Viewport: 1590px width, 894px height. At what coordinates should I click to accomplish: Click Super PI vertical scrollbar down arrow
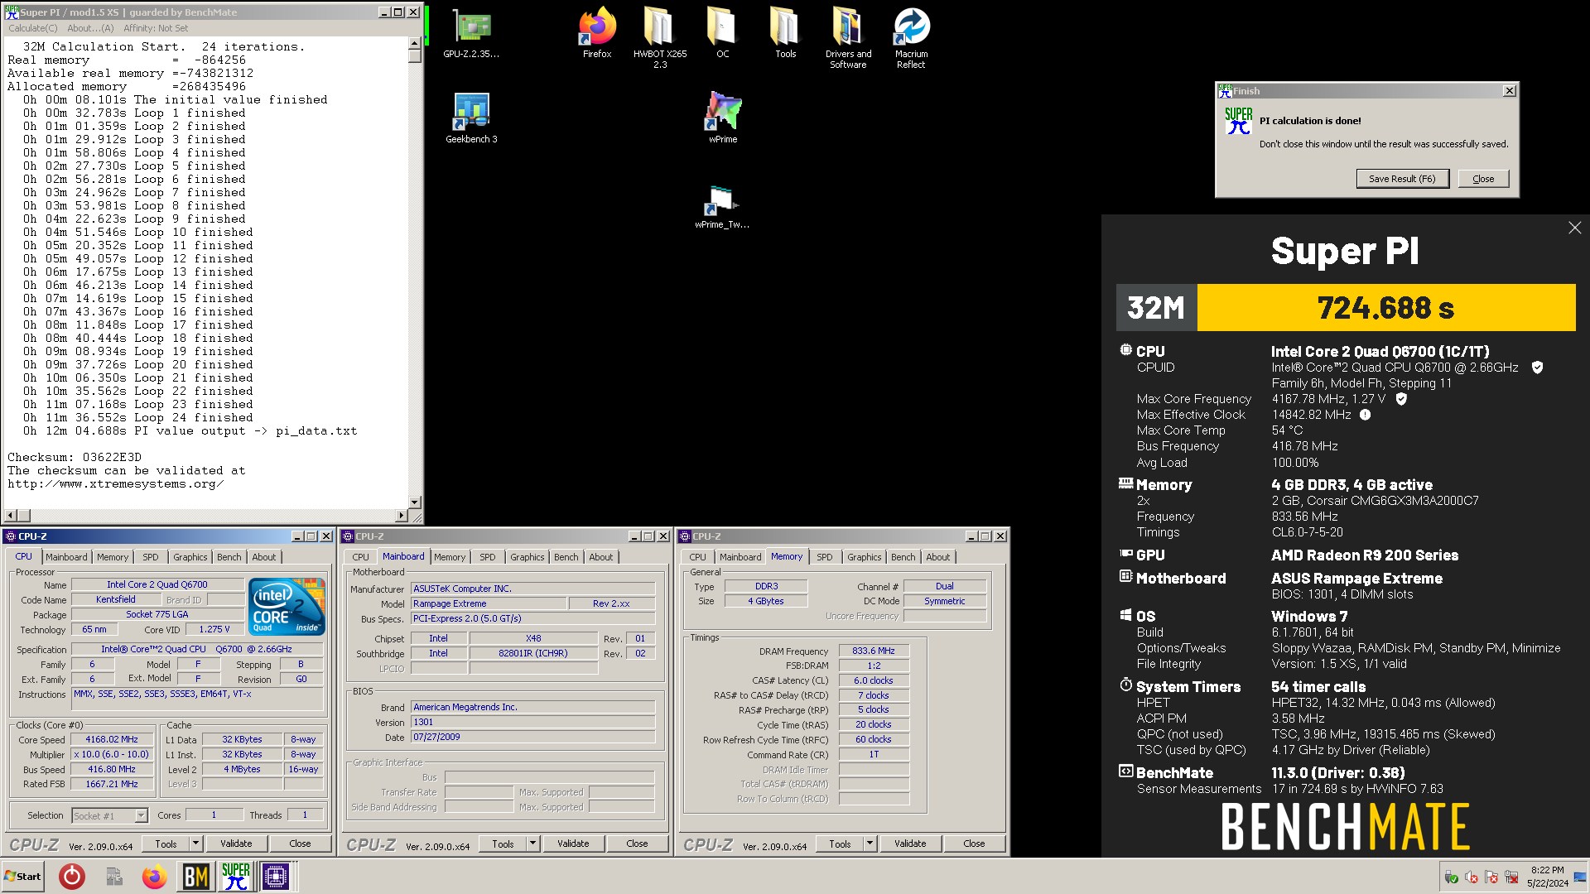click(415, 502)
